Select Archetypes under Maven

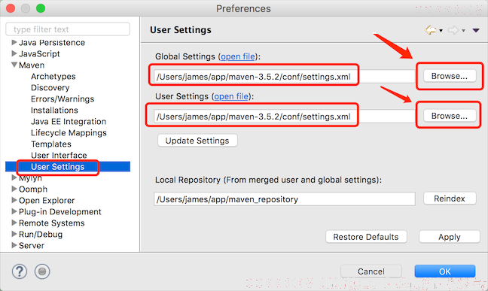[53, 76]
